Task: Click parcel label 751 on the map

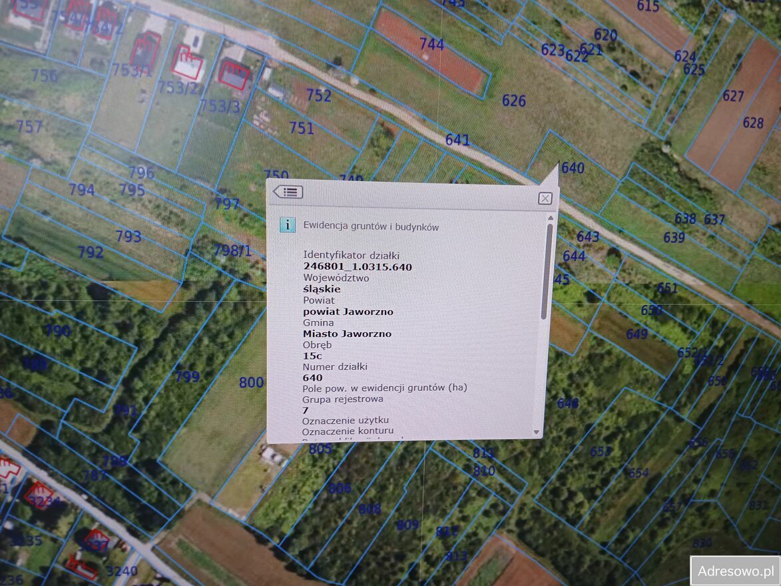Action: (302, 128)
